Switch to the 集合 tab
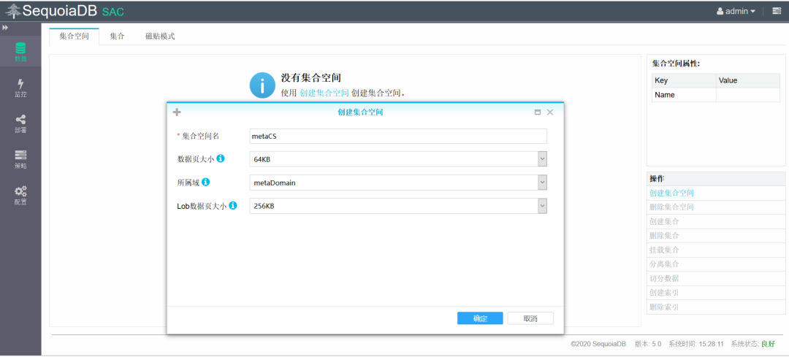789x357 pixels. click(117, 37)
